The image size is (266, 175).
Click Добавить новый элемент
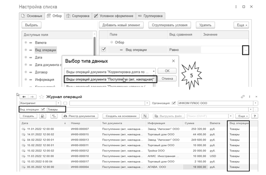point(121,25)
